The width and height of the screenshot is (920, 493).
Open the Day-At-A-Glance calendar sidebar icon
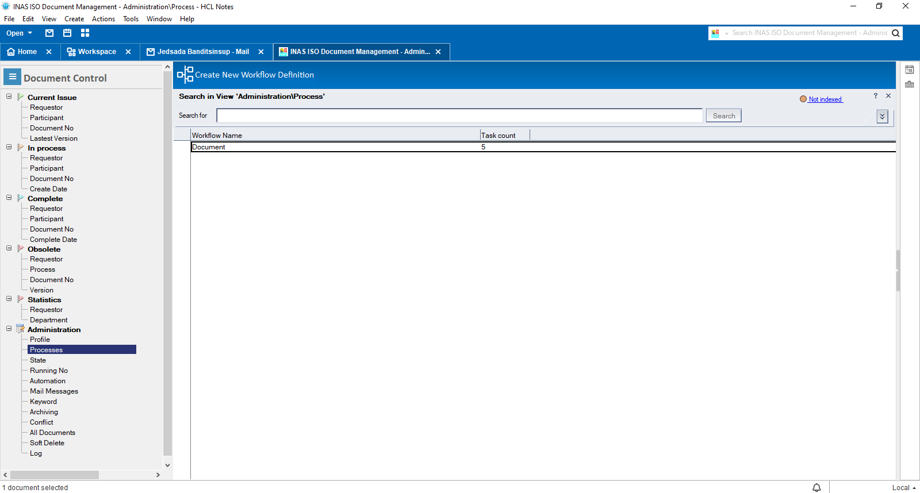pyautogui.click(x=910, y=70)
